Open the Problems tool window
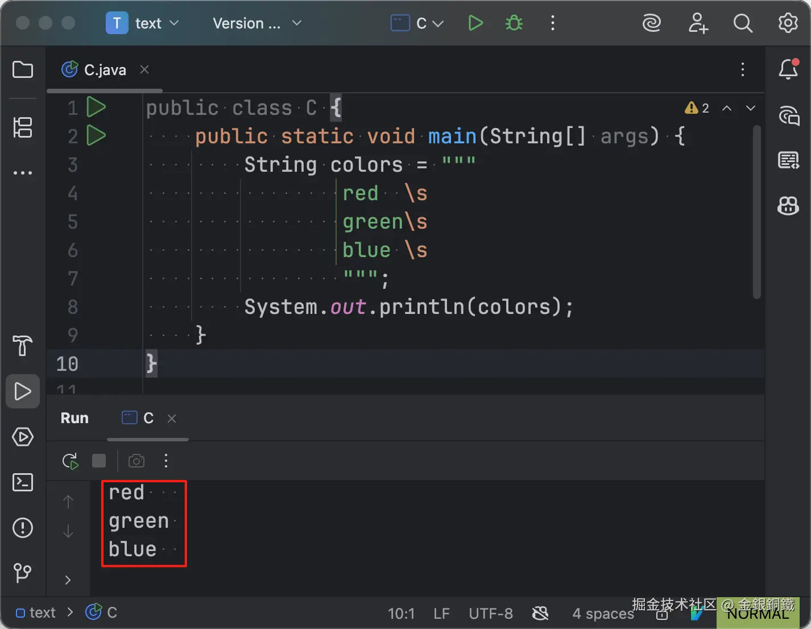The height and width of the screenshot is (629, 811). [23, 528]
